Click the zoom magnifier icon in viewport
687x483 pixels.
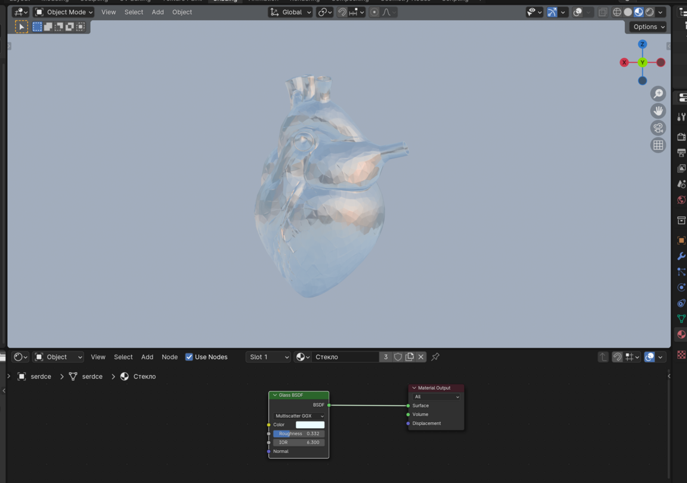(x=658, y=94)
